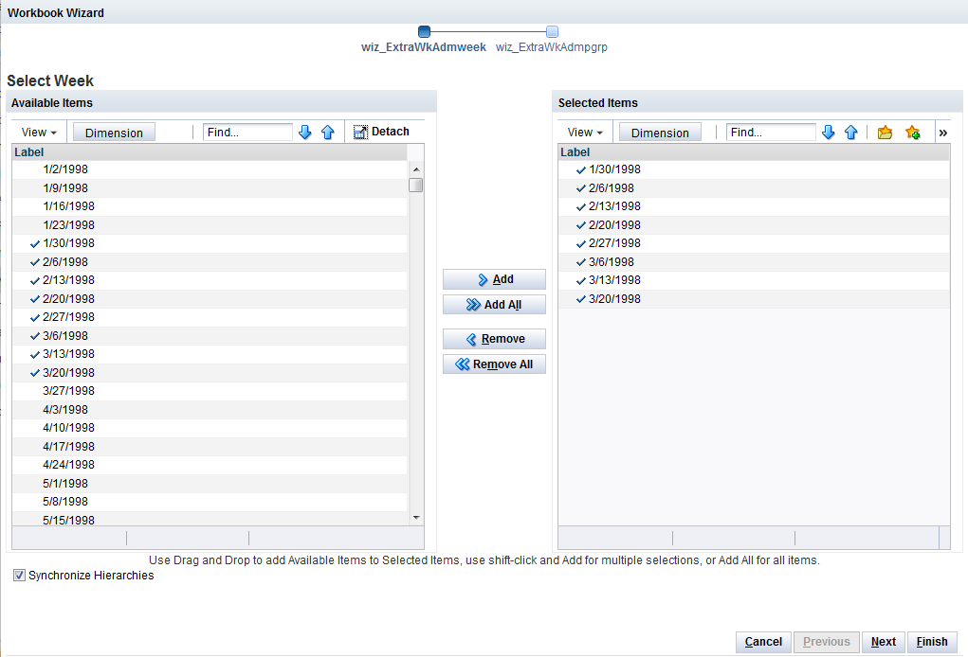This screenshot has width=968, height=657.
Task: Click Find next arrow in Available Items
Action: tap(305, 132)
